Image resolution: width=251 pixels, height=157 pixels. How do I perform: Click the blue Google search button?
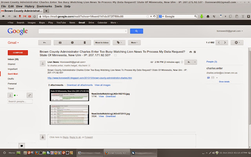(x=136, y=31)
